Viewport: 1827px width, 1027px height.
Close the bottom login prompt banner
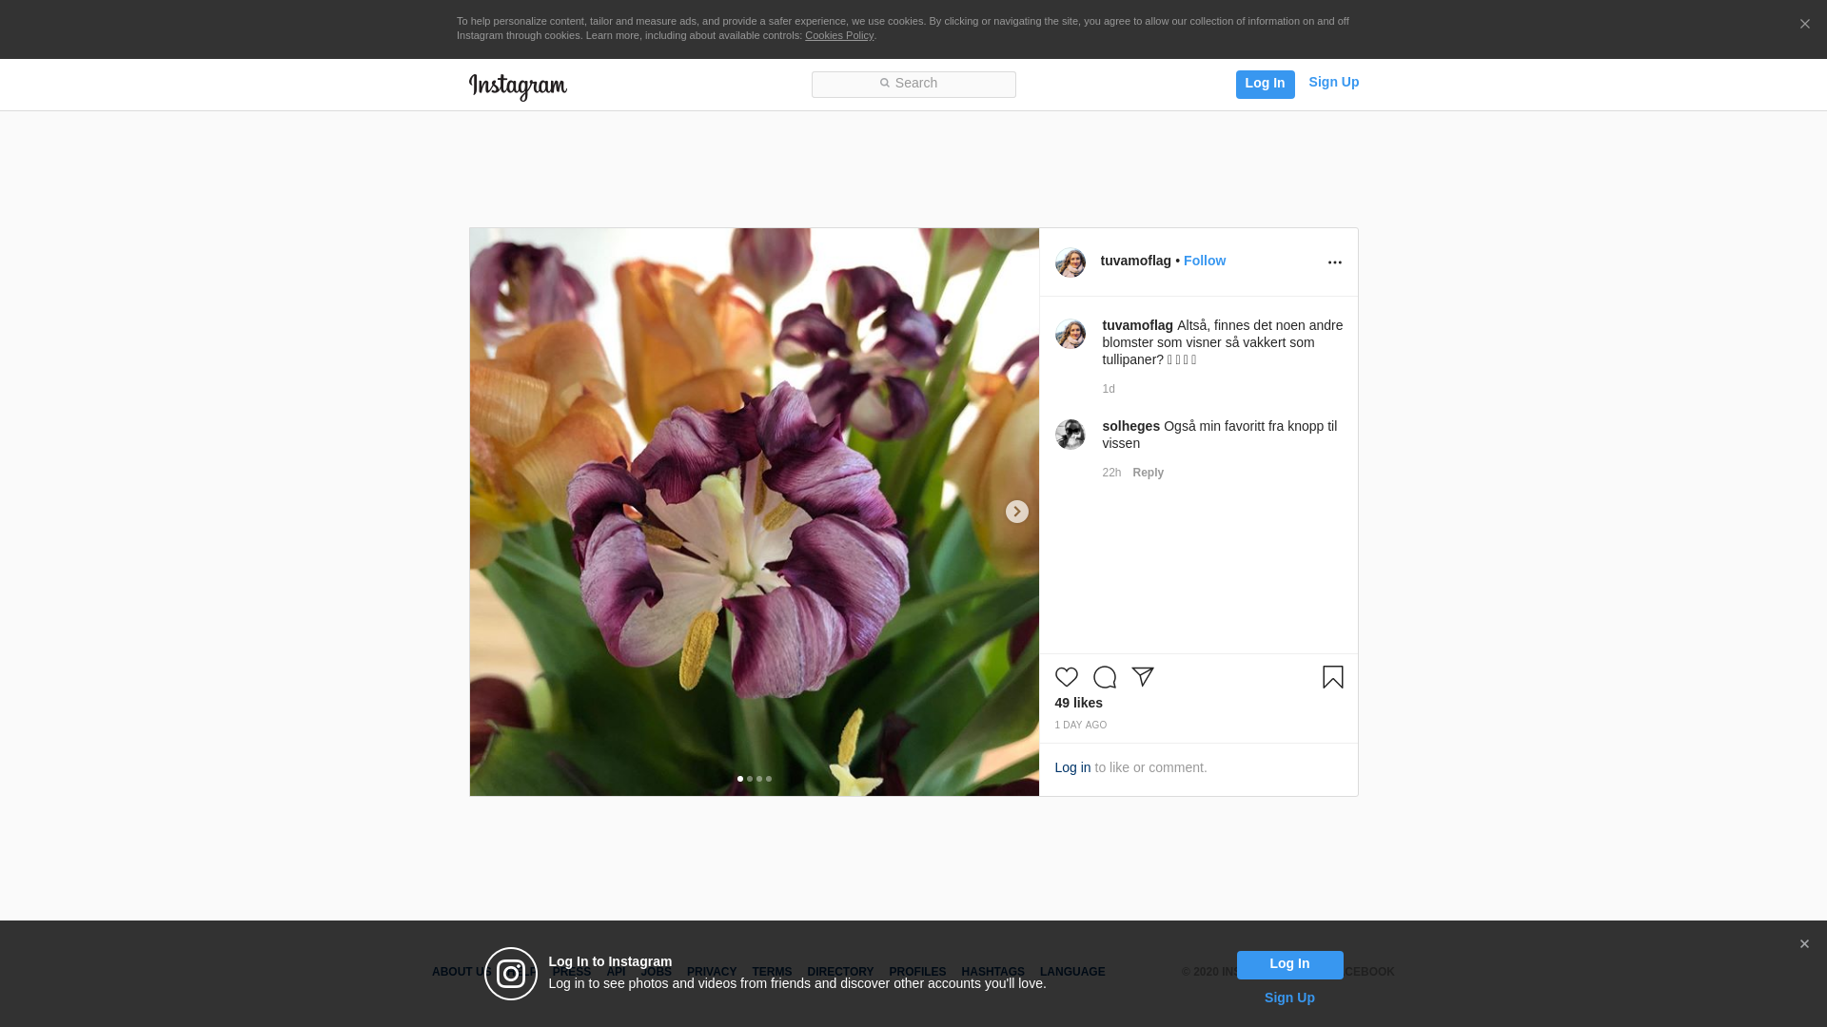(x=1804, y=944)
